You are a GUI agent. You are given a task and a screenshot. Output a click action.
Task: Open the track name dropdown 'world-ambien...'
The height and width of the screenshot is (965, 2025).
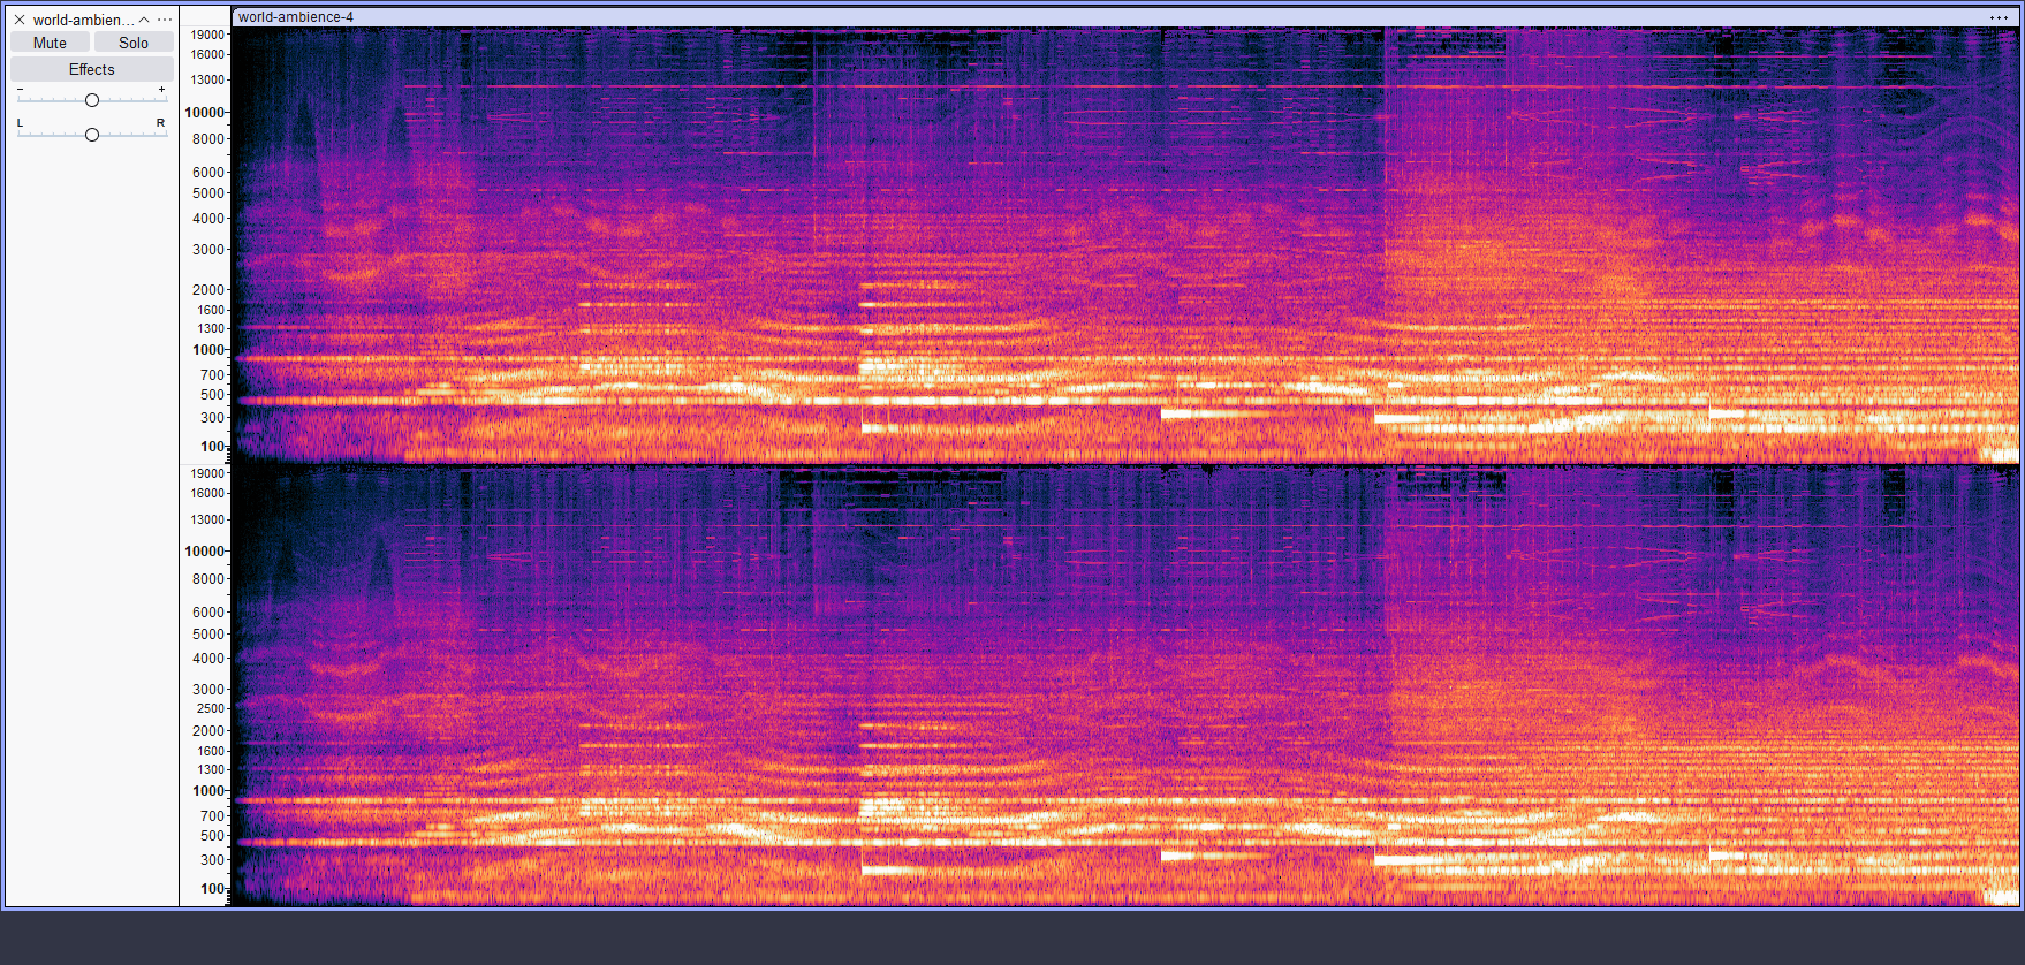coord(84,20)
